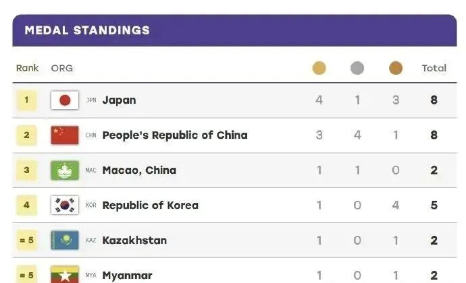Open the Myanmar team entry
Viewport: 466px width, 283px height.
click(127, 276)
